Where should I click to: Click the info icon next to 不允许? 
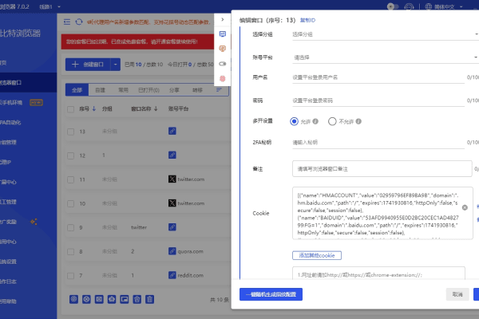coord(358,121)
